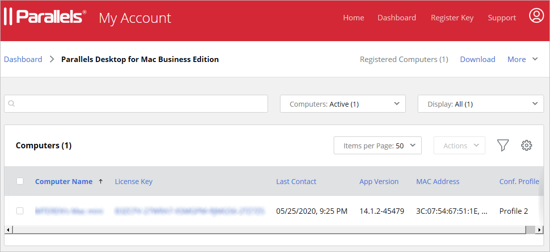550x252 pixels.
Task: Click the MAC address "3C:07:54:67:51:1E" cell
Action: pyautogui.click(x=452, y=211)
